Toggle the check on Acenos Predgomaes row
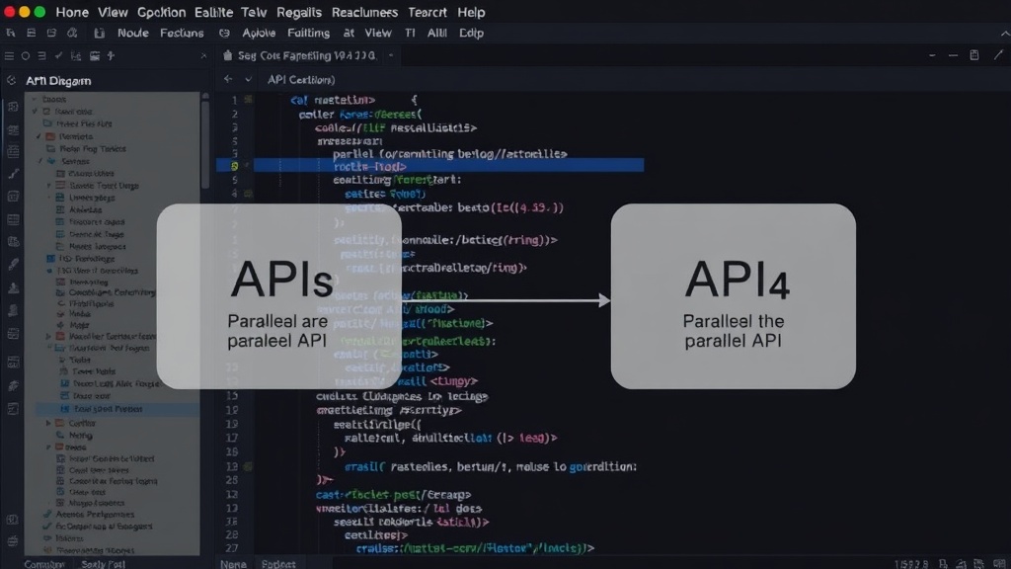The height and width of the screenshot is (569, 1011). [x=47, y=514]
